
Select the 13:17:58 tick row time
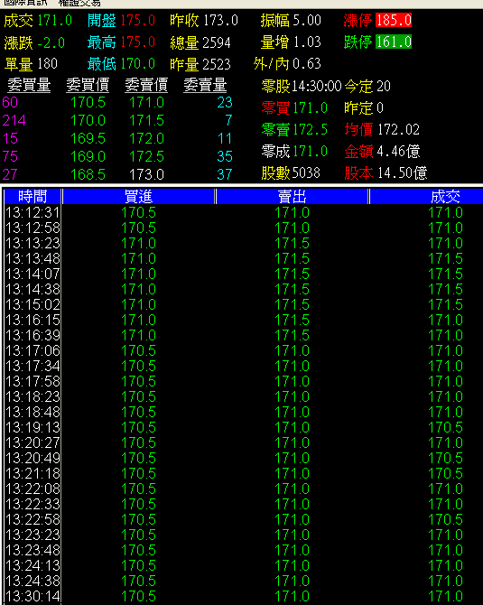click(33, 381)
